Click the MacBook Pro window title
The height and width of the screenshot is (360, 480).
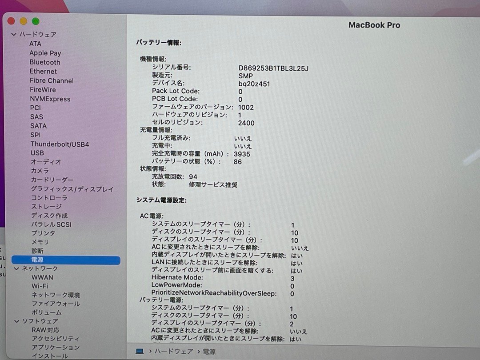click(374, 25)
